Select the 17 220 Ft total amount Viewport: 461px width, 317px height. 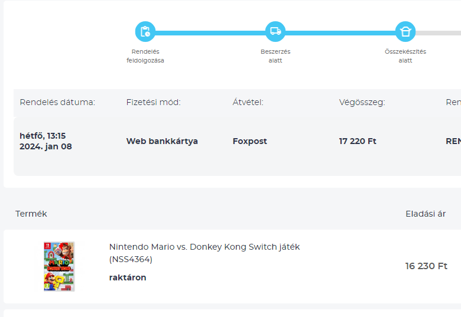358,141
